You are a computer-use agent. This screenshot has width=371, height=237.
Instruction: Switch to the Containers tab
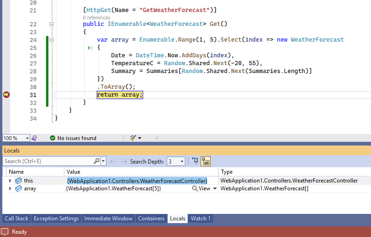151,219
